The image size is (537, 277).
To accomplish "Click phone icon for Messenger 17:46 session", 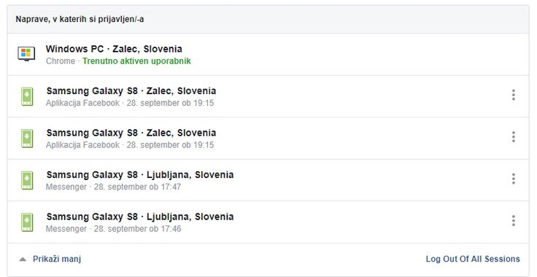I will click(27, 222).
